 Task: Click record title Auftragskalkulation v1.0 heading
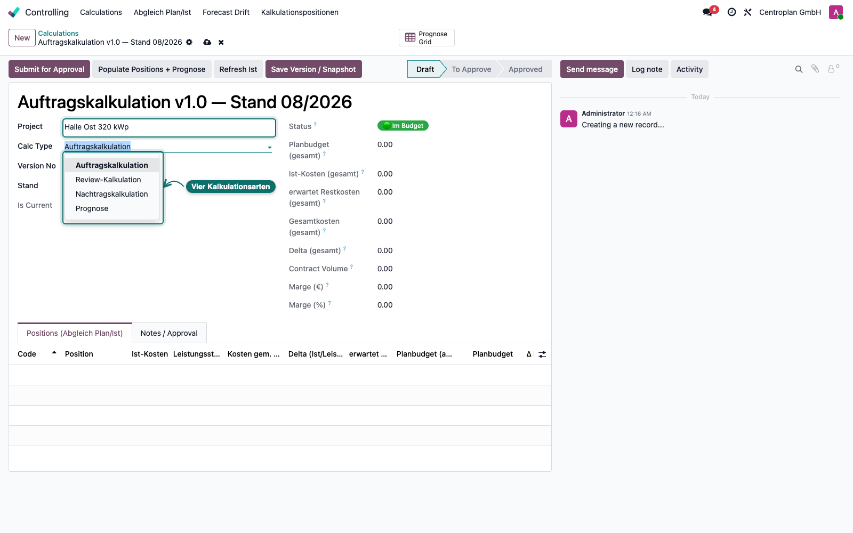185,102
